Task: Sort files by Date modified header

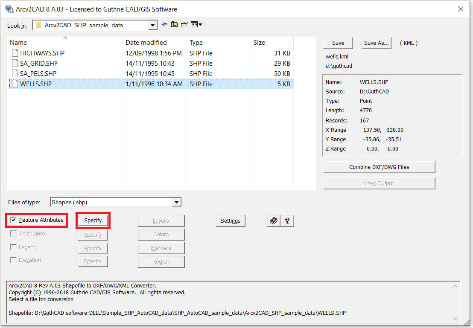Action: point(155,43)
